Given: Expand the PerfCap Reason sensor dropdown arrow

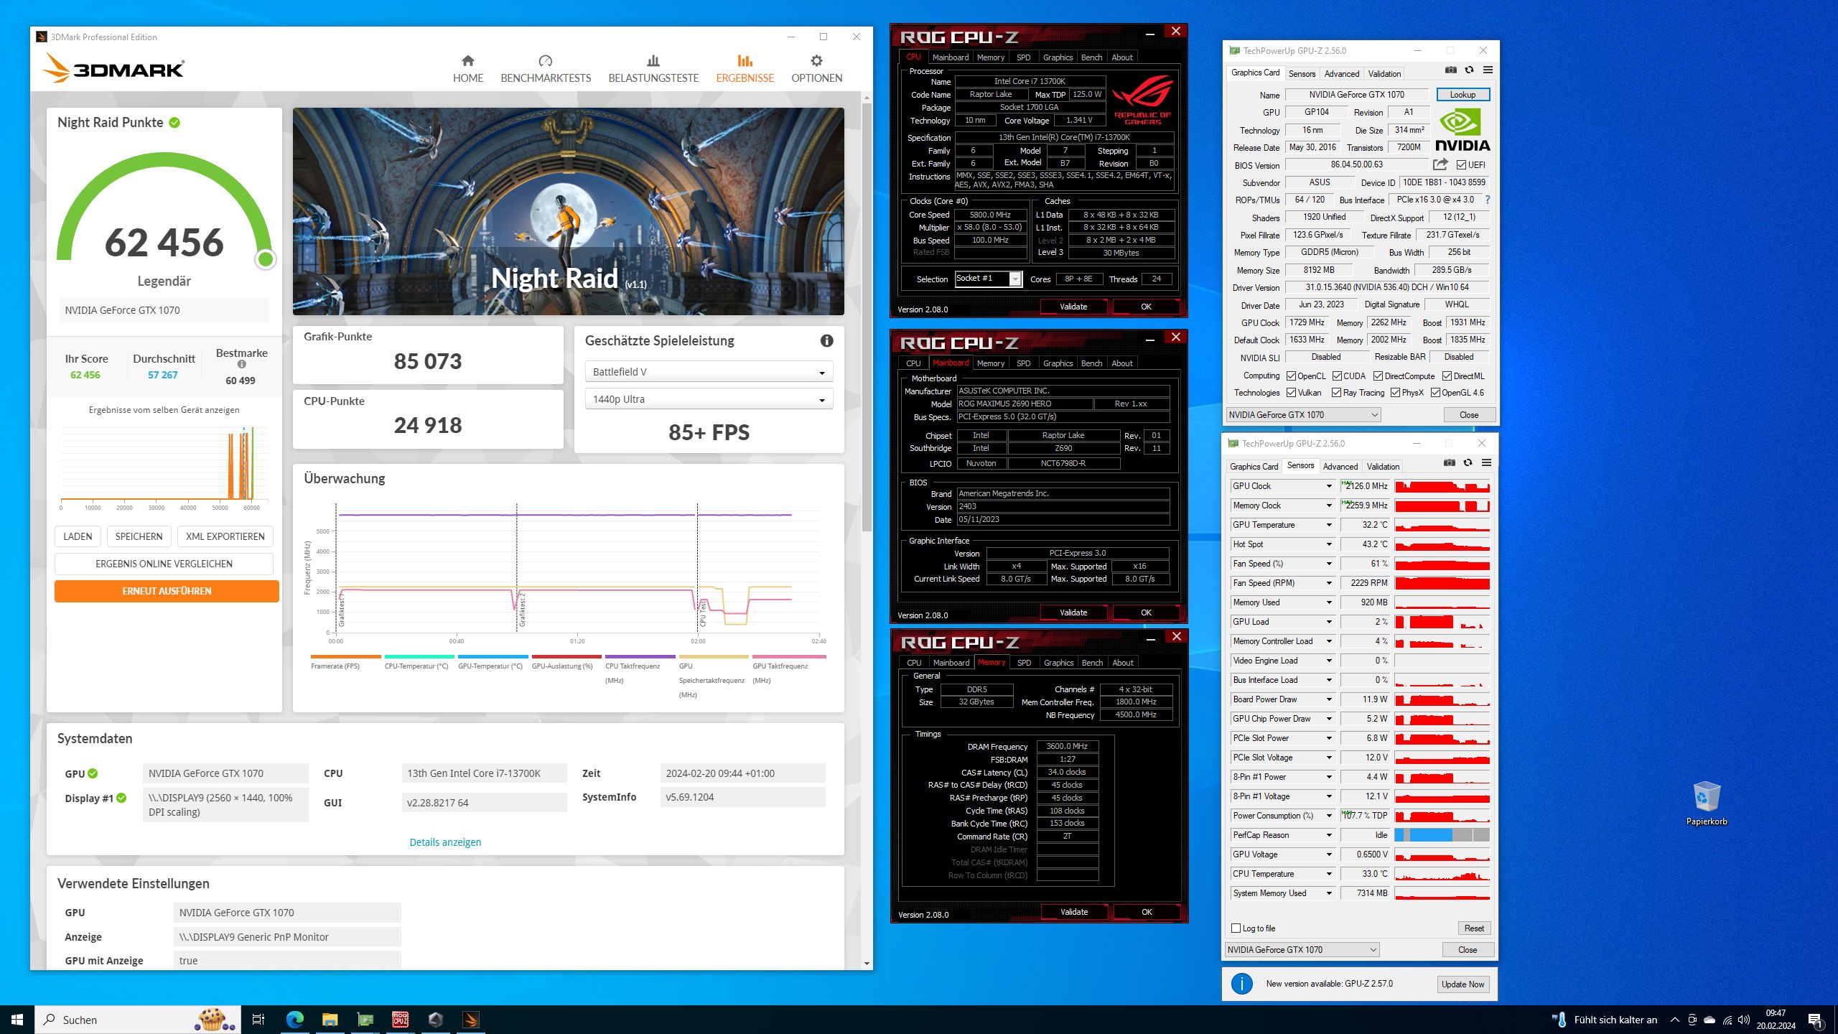Looking at the screenshot, I should click(x=1328, y=835).
